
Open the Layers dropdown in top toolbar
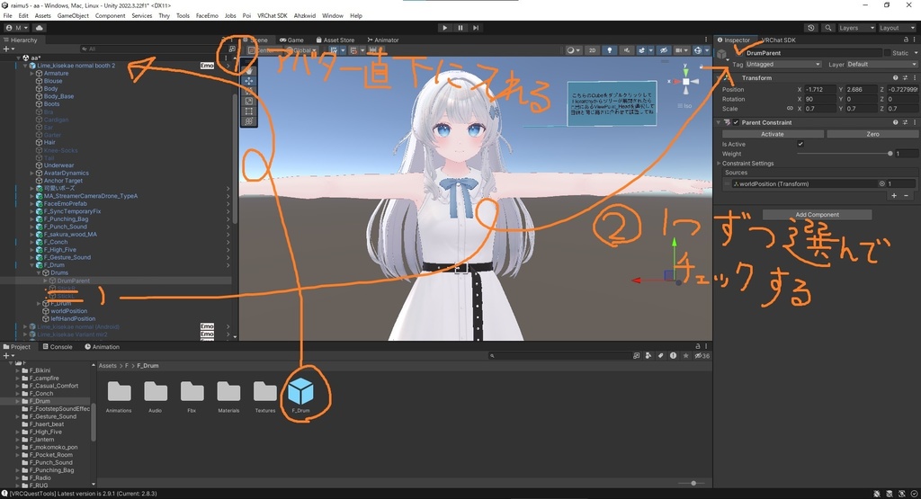(856, 28)
